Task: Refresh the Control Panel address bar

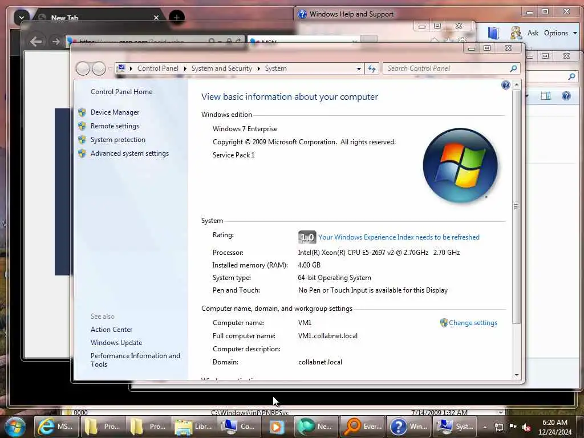Action: click(x=372, y=68)
